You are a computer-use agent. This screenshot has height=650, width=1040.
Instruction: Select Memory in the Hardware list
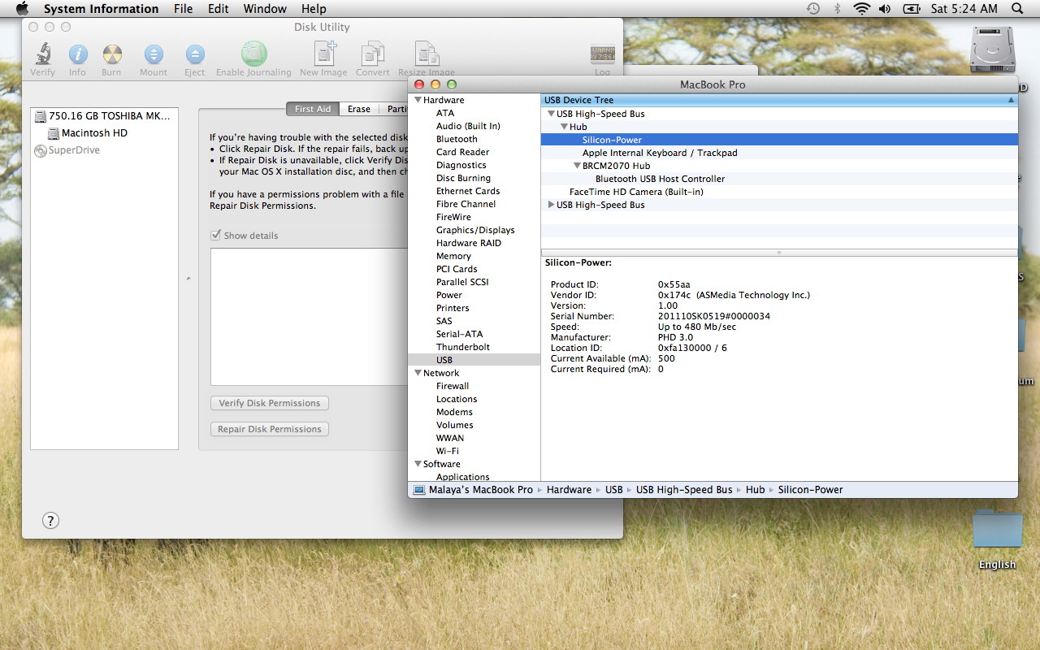click(x=453, y=256)
